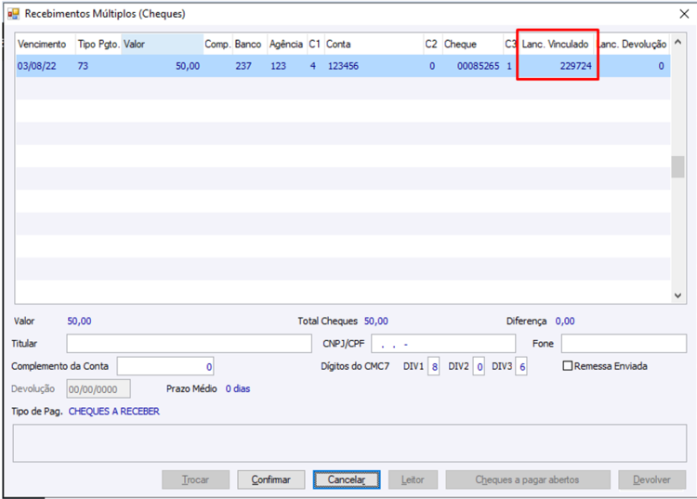
Task: Click the scrollbar down arrow
Action: (x=677, y=295)
